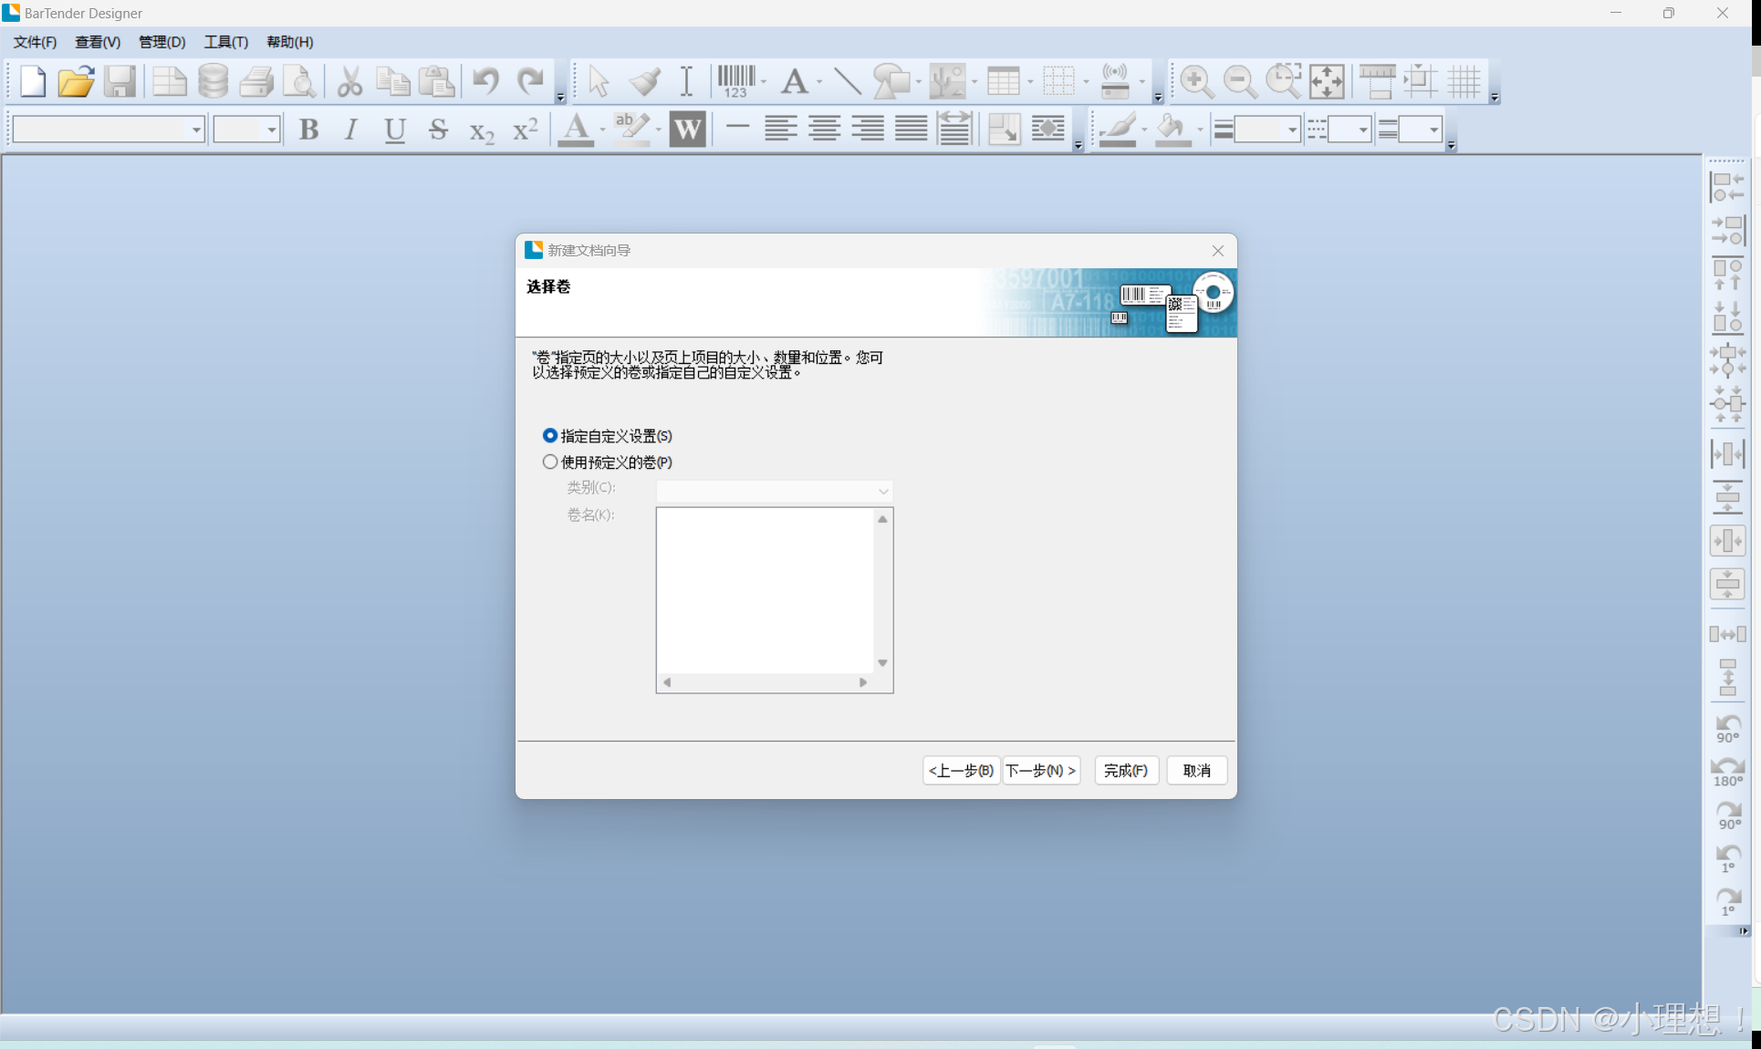Open the 工具(T) menu

[x=225, y=42]
